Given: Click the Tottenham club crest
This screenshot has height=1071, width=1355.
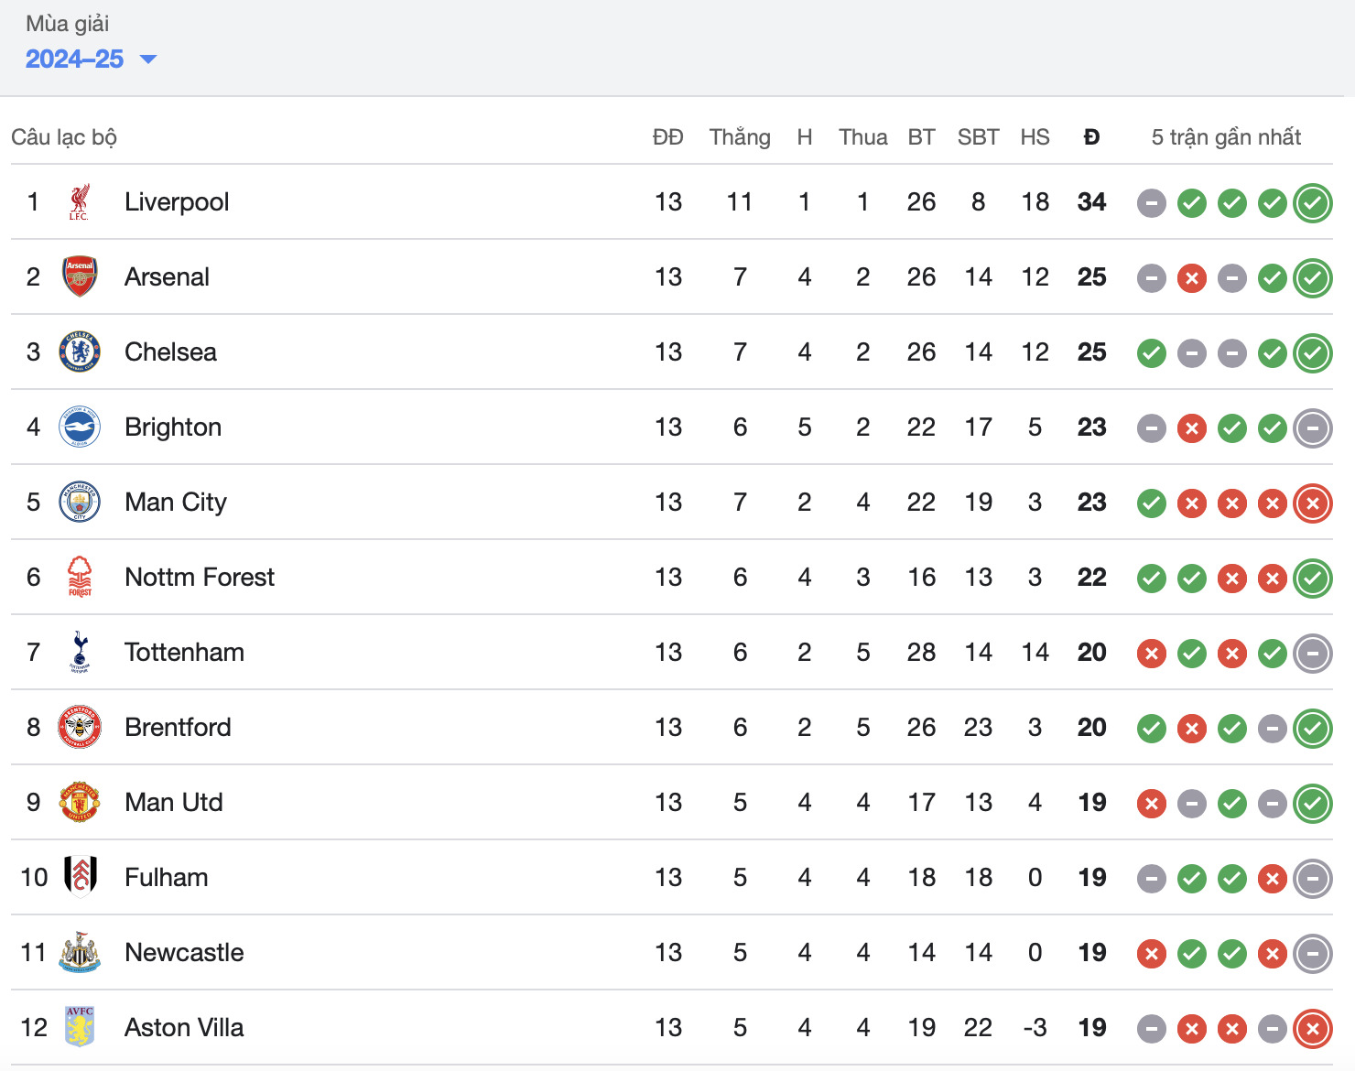Looking at the screenshot, I should pos(80,653).
